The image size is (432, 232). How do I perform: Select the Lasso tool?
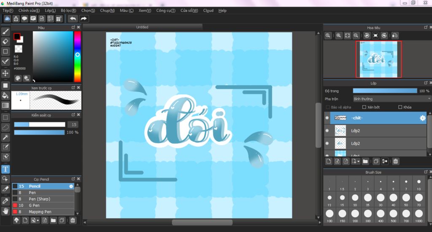tap(5, 127)
